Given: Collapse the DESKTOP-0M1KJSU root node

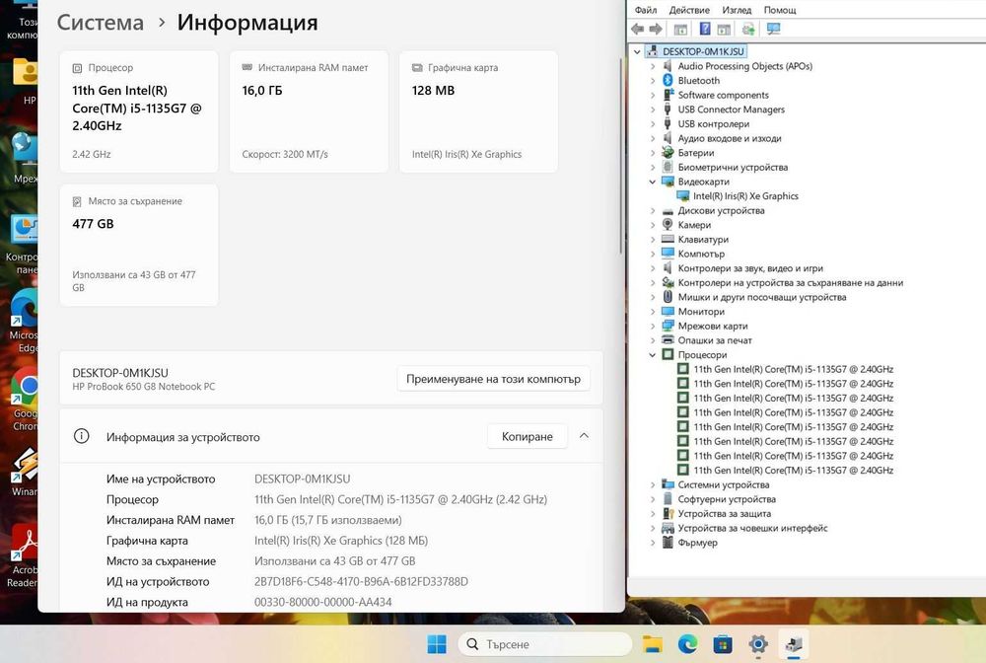Looking at the screenshot, I should coord(637,51).
